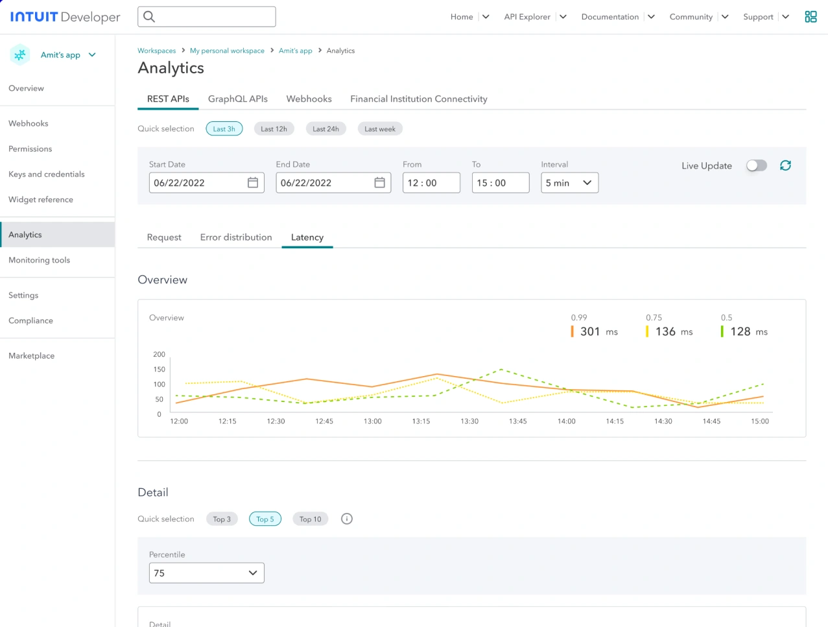Screen dimensions: 828x627
Task: Click the To time field 15:00
Action: [501, 183]
